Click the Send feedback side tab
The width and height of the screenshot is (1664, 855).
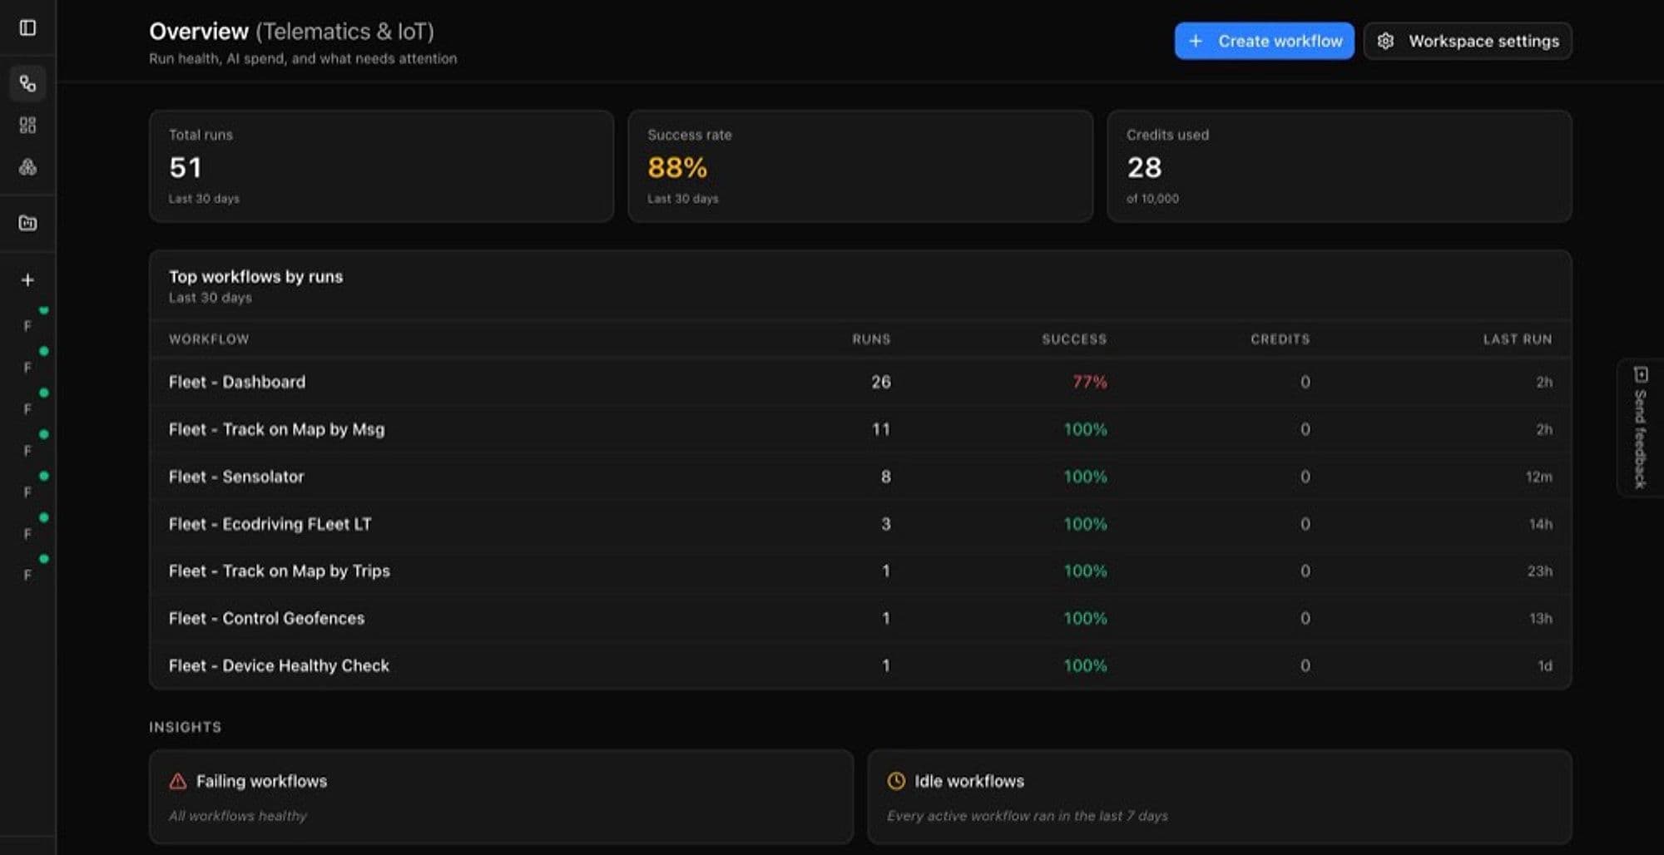(x=1640, y=427)
